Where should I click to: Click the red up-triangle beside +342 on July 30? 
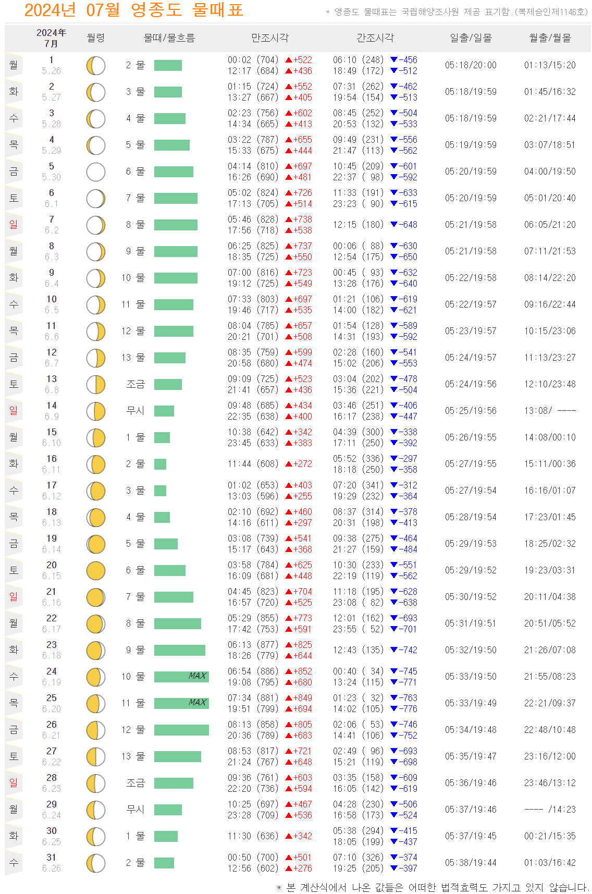289,836
